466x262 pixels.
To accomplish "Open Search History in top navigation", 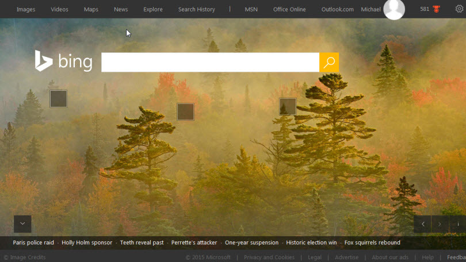I will [x=196, y=9].
